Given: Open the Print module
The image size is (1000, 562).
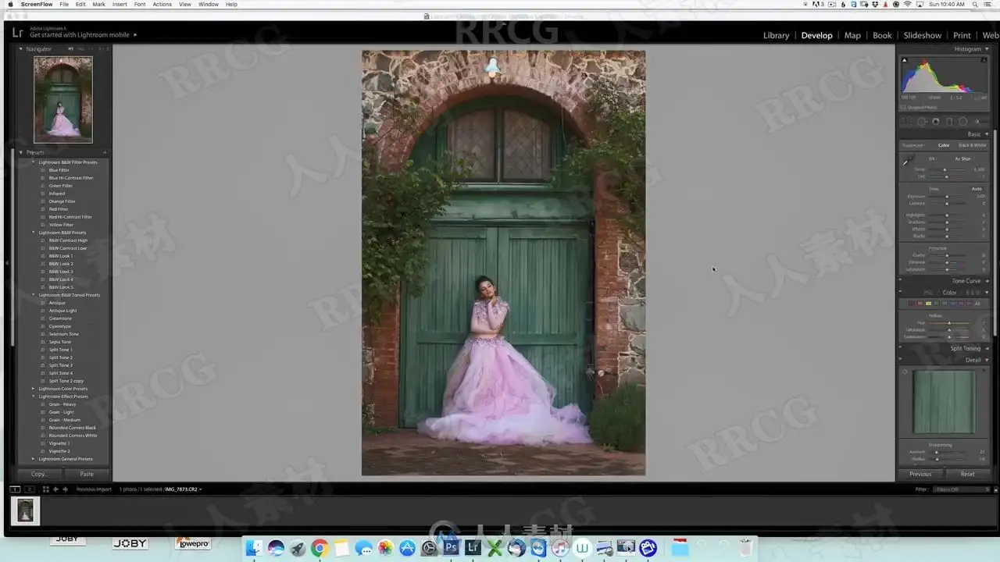Looking at the screenshot, I should (962, 35).
